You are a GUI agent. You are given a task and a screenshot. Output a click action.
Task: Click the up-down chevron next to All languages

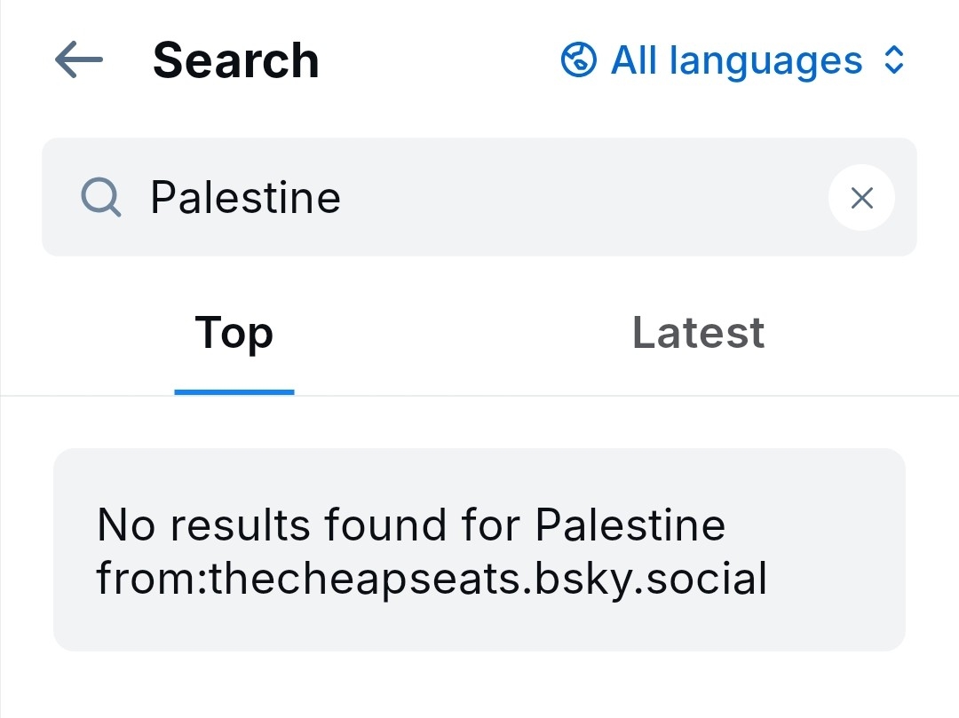click(894, 60)
